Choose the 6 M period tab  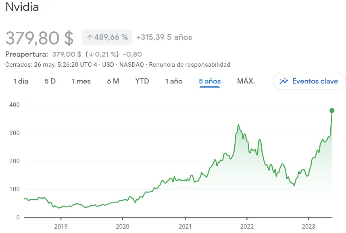coord(113,81)
